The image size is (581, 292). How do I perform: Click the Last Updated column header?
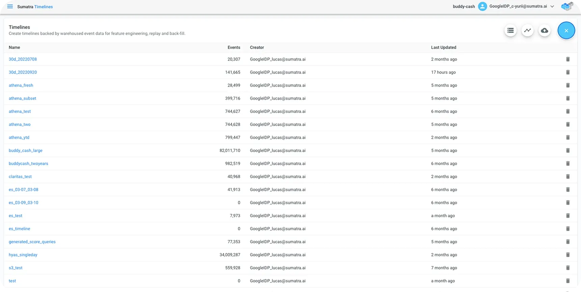pos(443,47)
